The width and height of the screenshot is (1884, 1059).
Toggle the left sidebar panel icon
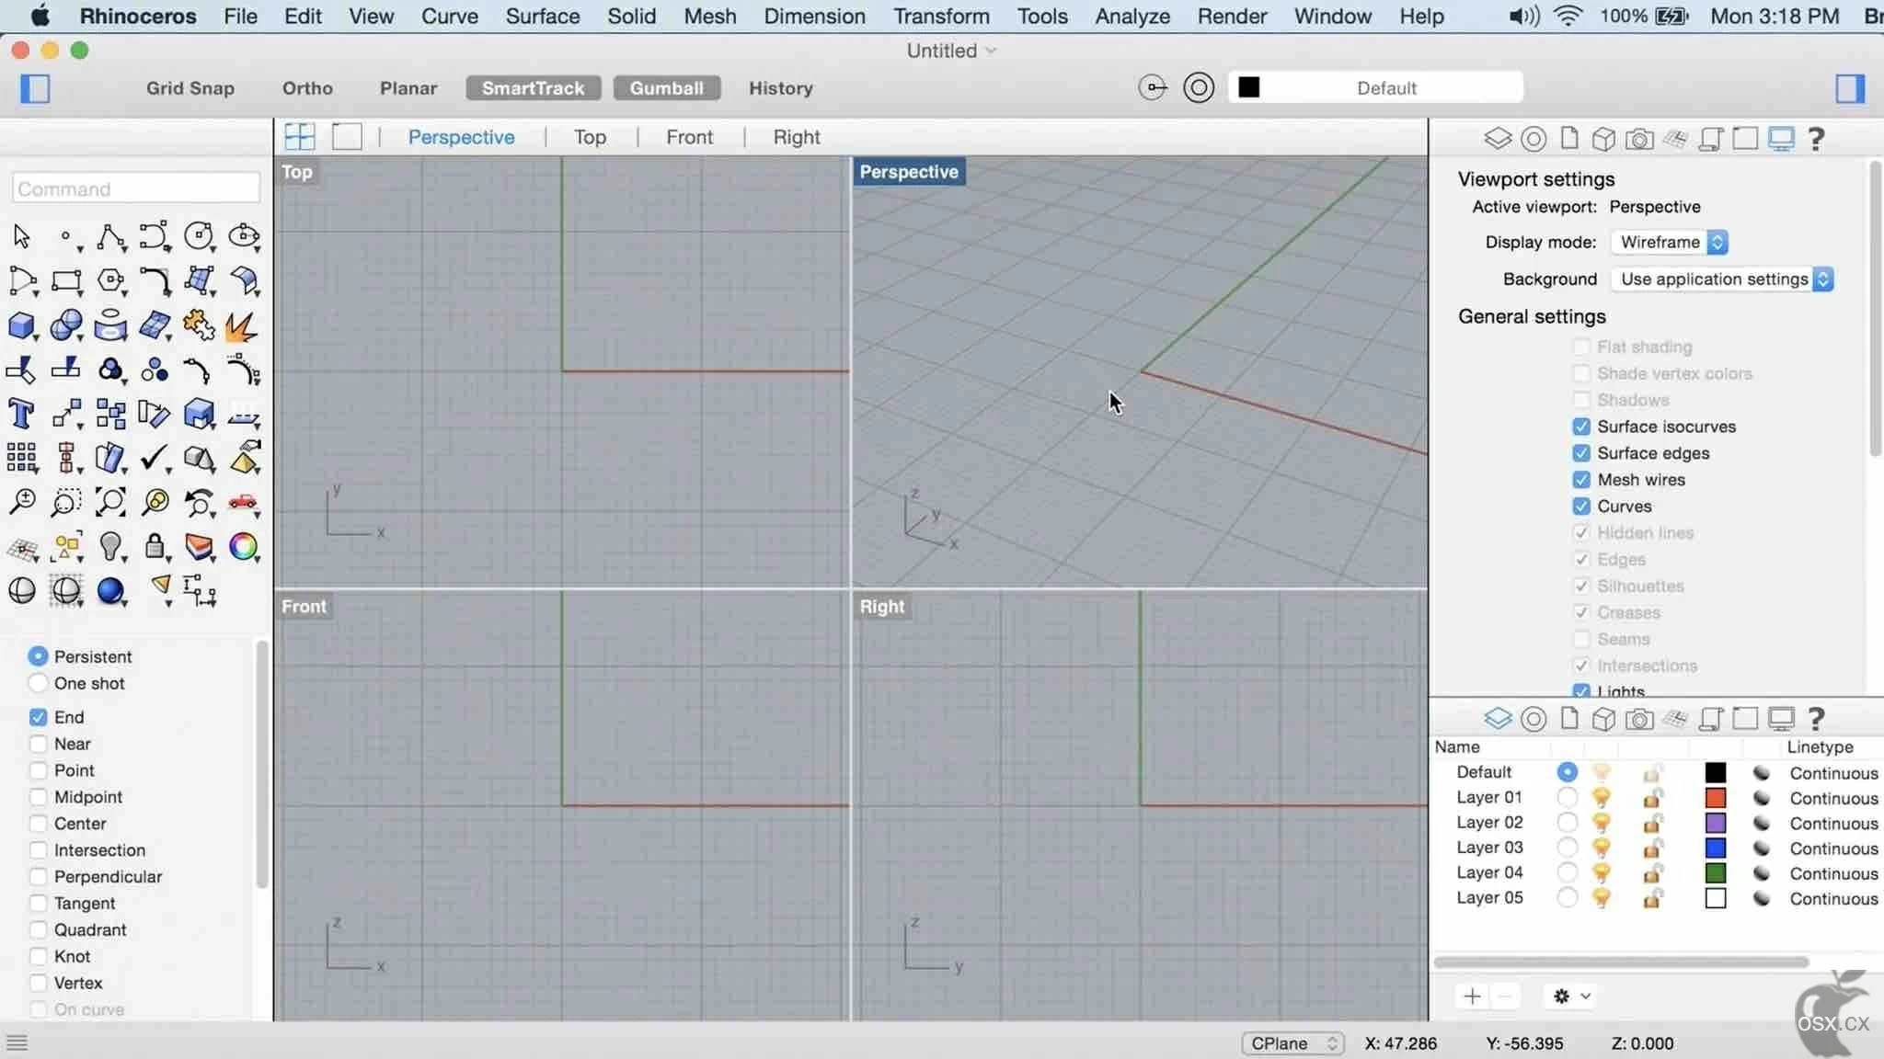(35, 88)
